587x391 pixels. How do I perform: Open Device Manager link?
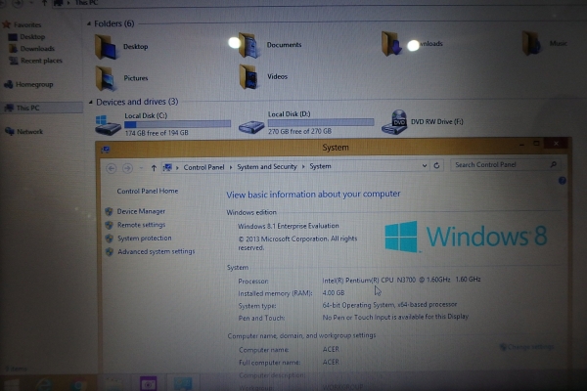point(141,211)
